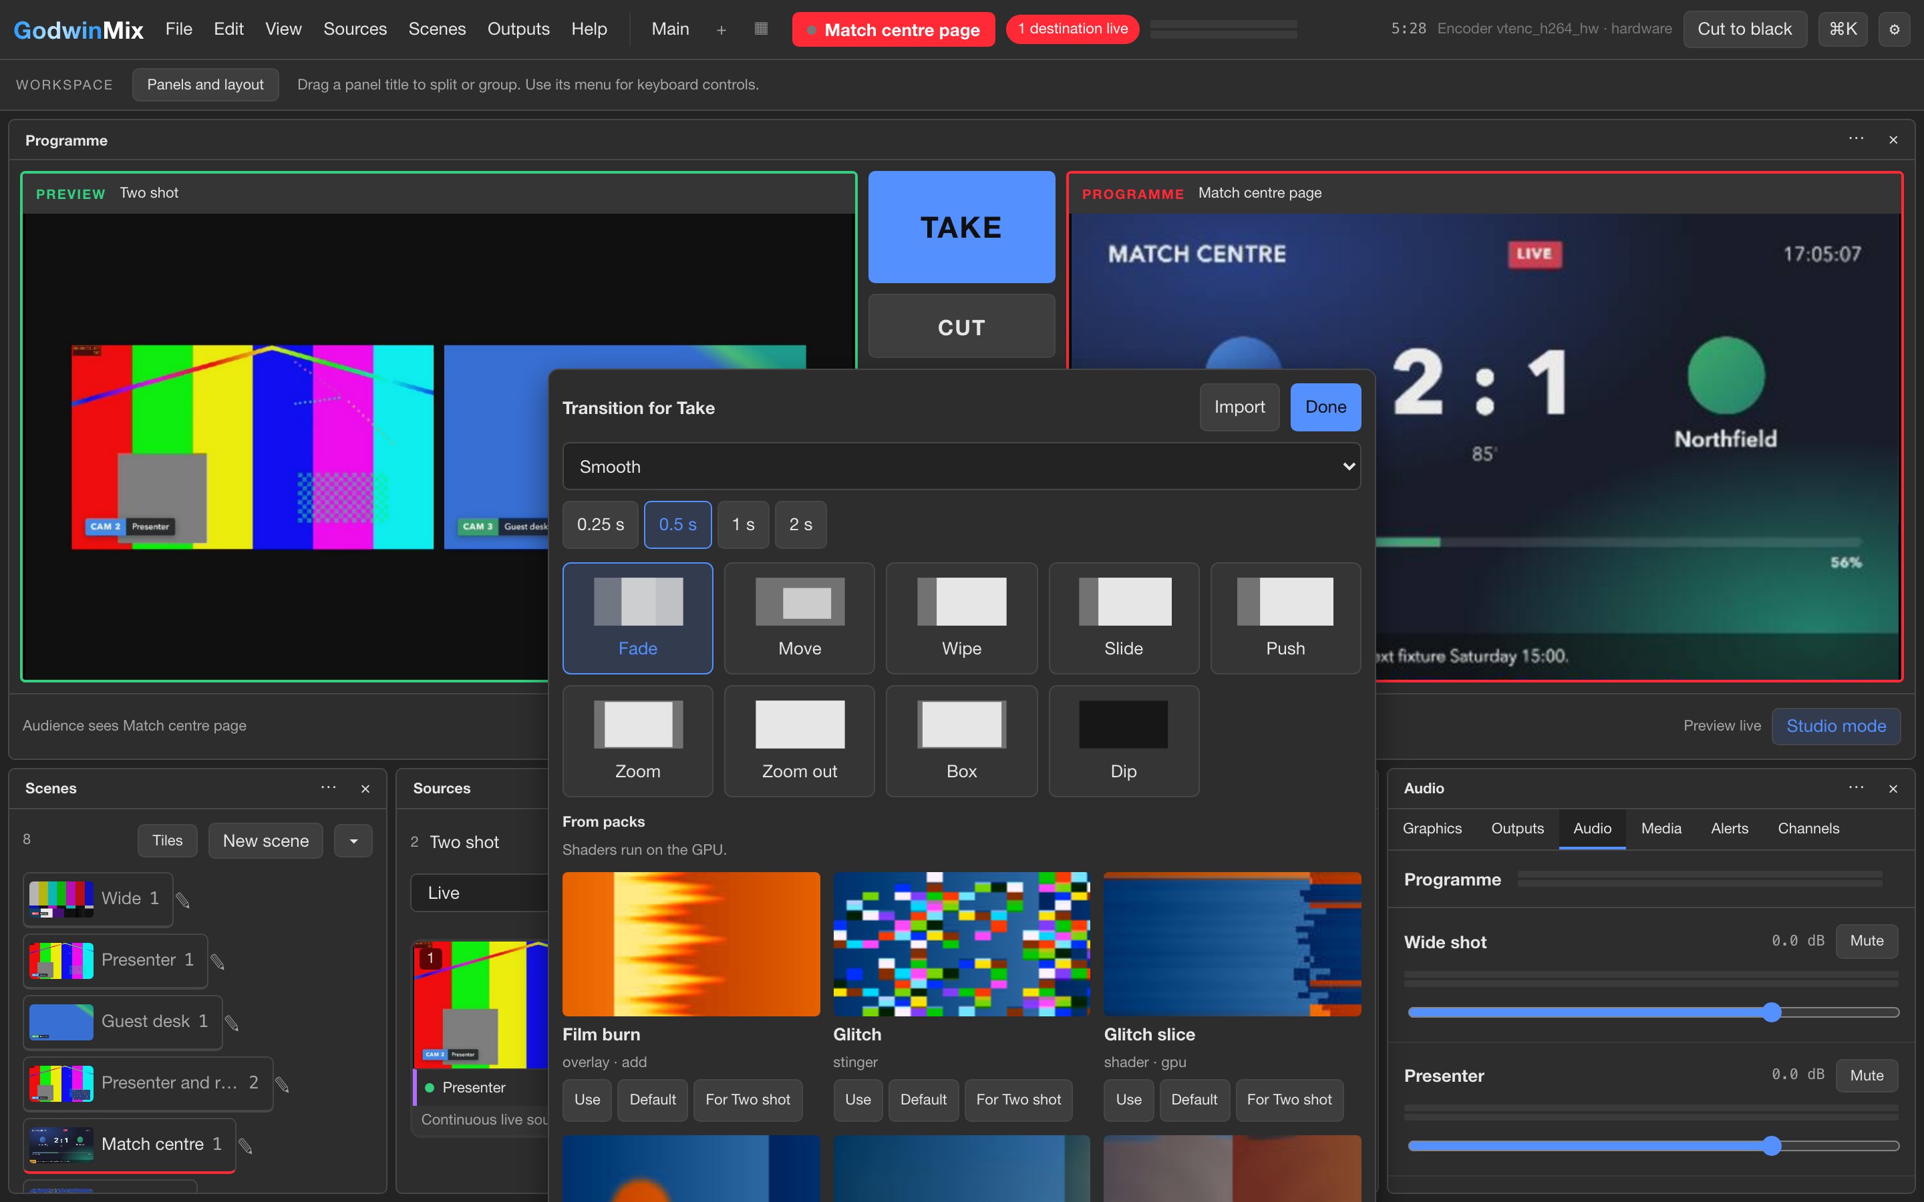Adjust the Wide shot volume slider
Screen dimensions: 1924x1202
1653,1012
